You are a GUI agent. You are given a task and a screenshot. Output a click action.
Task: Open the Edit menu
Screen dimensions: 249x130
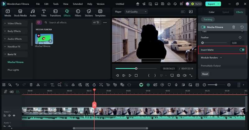tap(46, 4)
